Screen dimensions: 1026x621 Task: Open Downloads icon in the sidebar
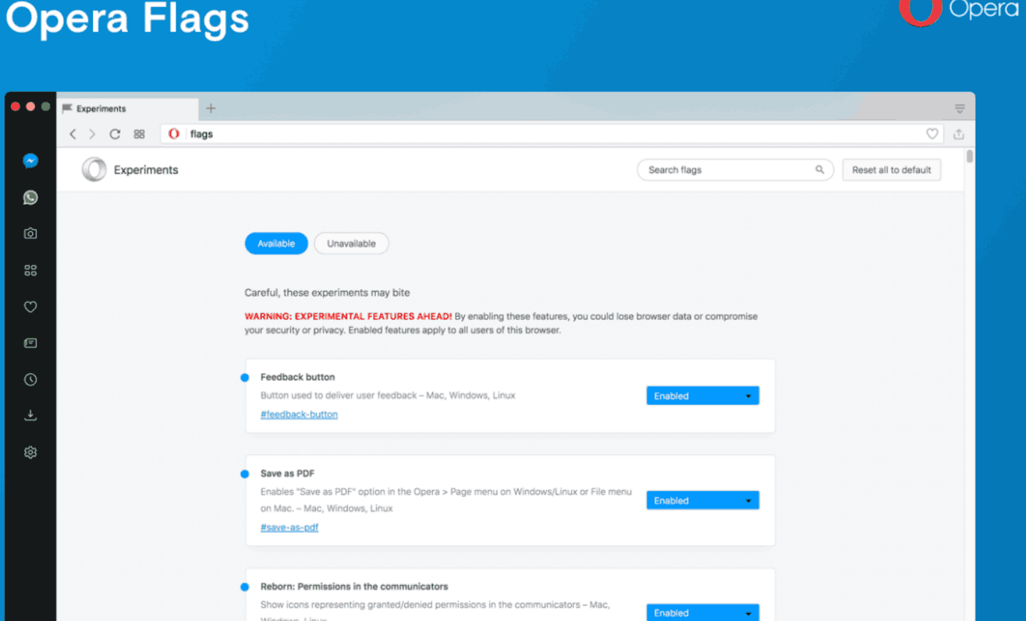[30, 415]
